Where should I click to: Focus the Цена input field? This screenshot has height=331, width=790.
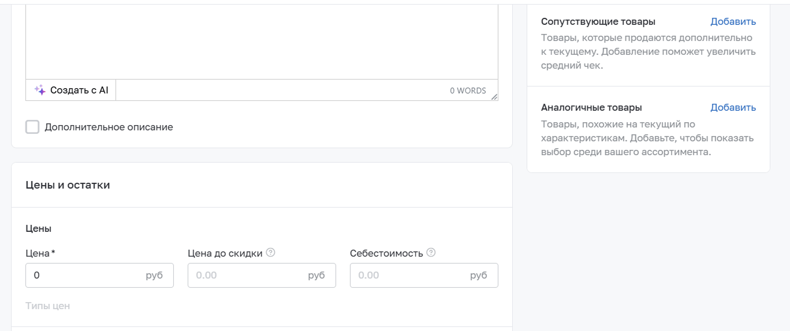coord(99,275)
